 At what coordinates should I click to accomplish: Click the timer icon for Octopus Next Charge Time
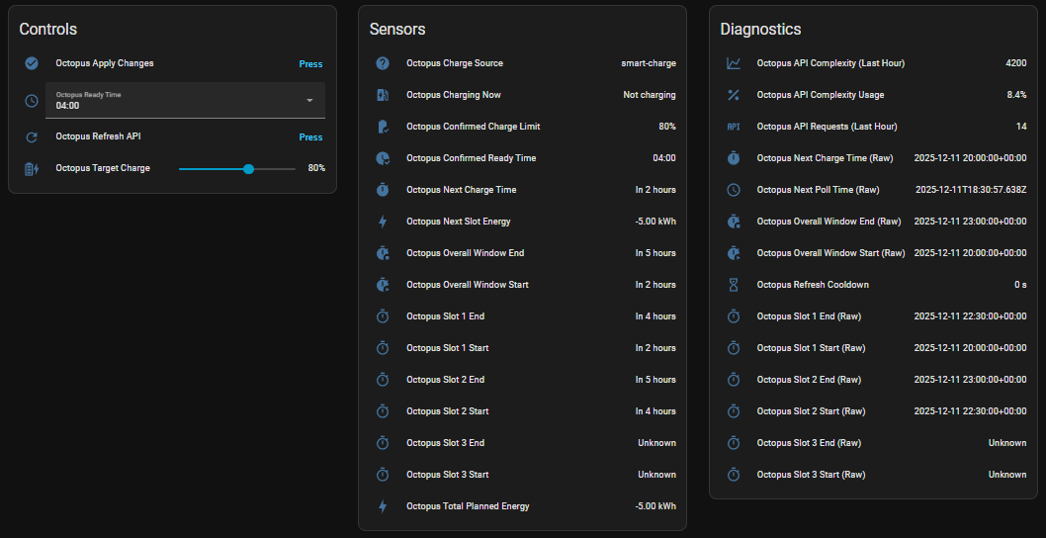click(383, 190)
